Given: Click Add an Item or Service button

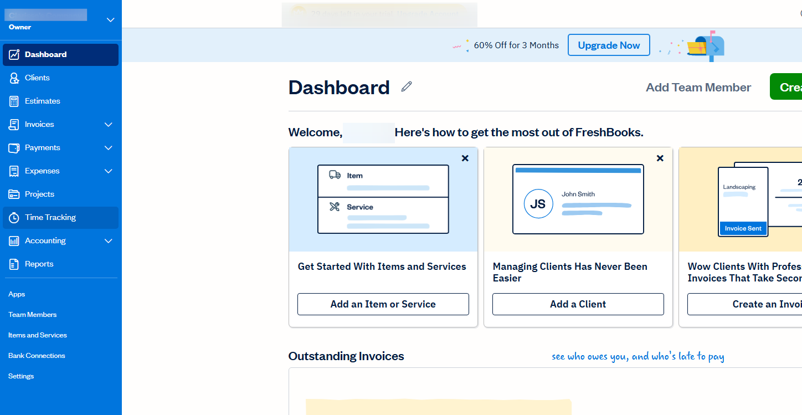Looking at the screenshot, I should coord(383,304).
